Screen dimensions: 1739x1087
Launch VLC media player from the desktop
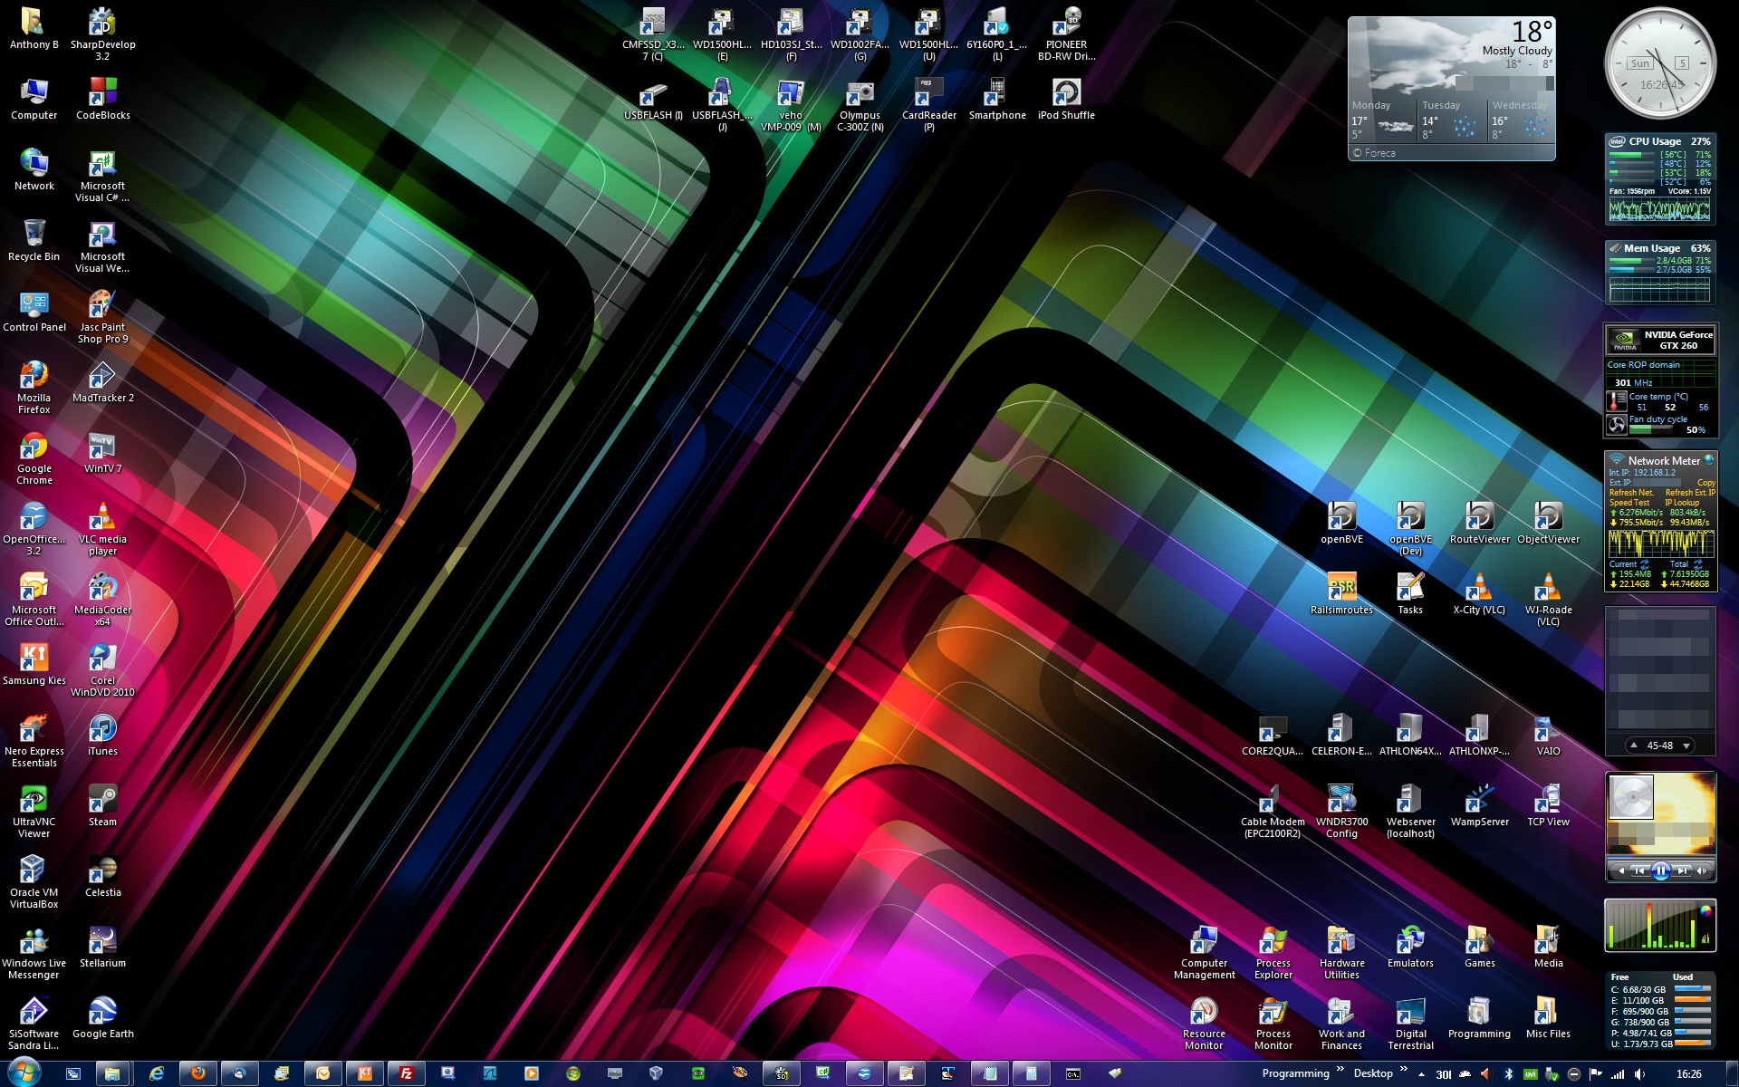[x=102, y=518]
